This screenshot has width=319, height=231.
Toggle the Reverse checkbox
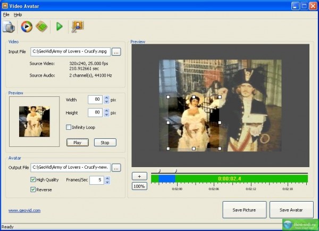(x=33, y=189)
